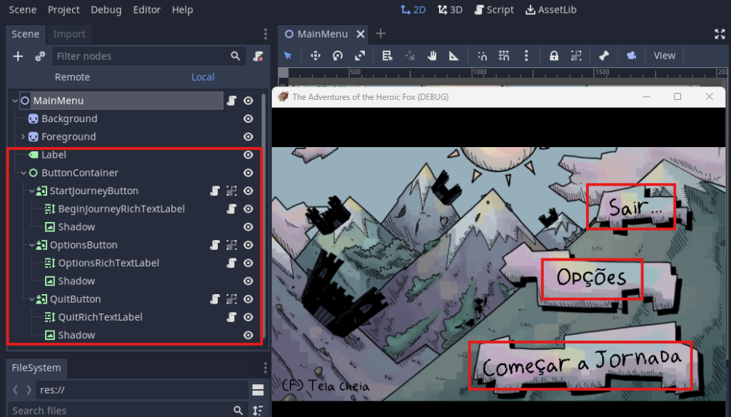Switch to the Import tab
Viewport: 731px width, 417px height.
pyautogui.click(x=69, y=34)
